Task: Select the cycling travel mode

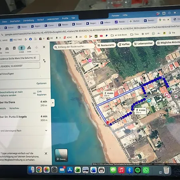Action: pyautogui.click(x=29, y=48)
